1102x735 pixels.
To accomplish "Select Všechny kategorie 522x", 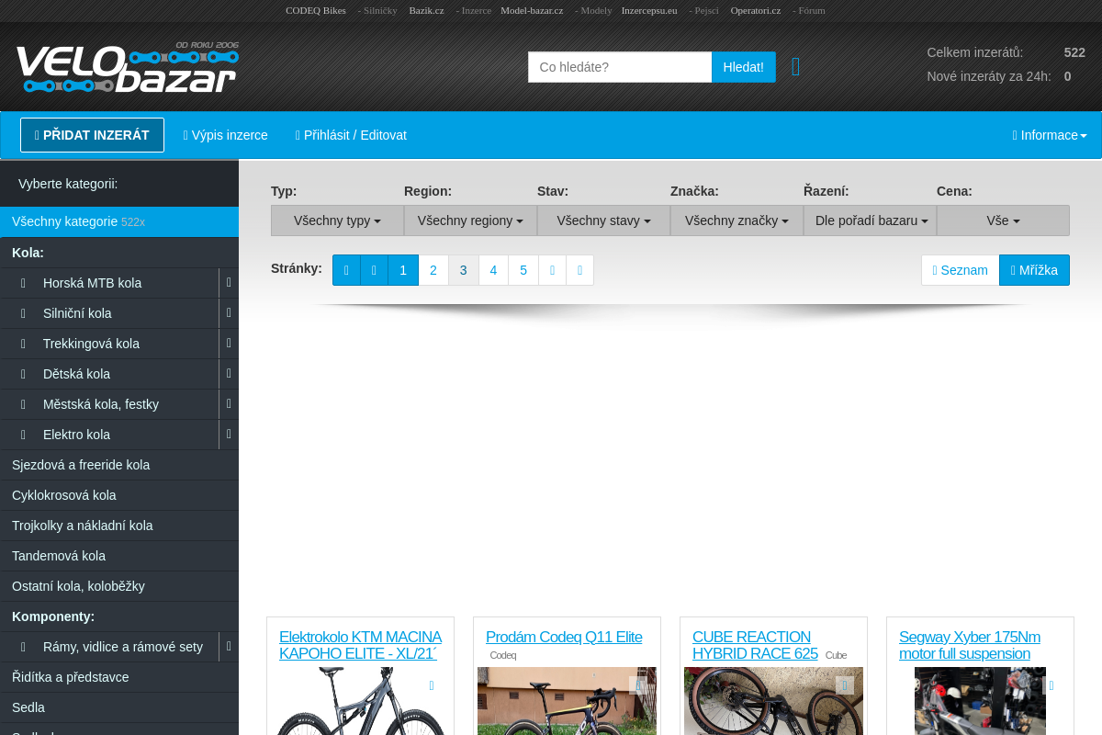I will (119, 221).
